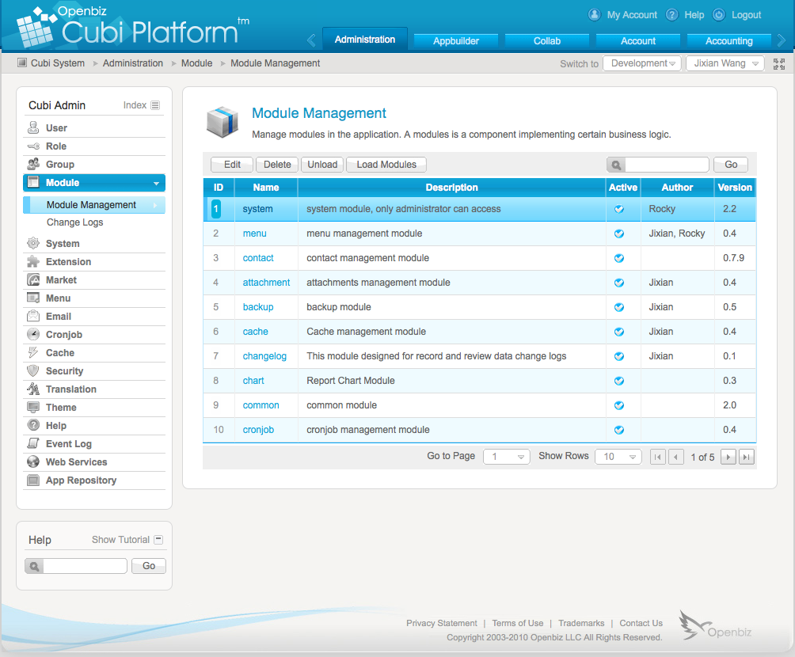Viewport: 795px width, 657px height.
Task: Click the Web Services globe icon
Action: (x=32, y=461)
